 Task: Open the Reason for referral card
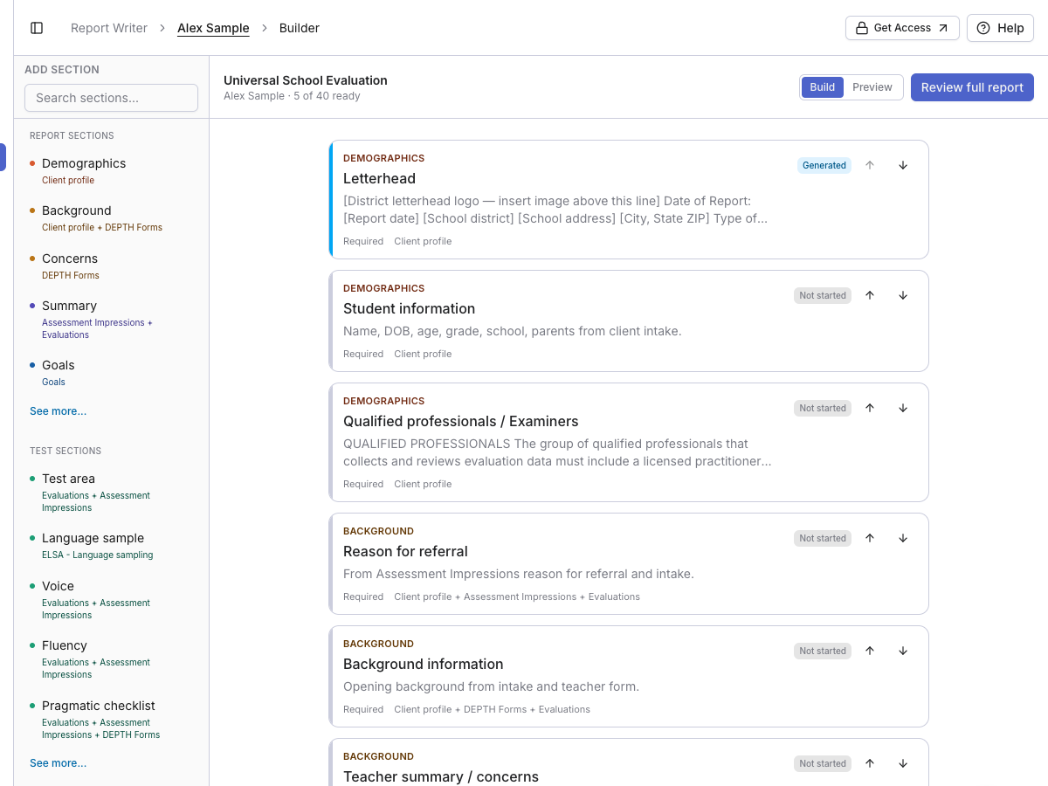point(629,564)
